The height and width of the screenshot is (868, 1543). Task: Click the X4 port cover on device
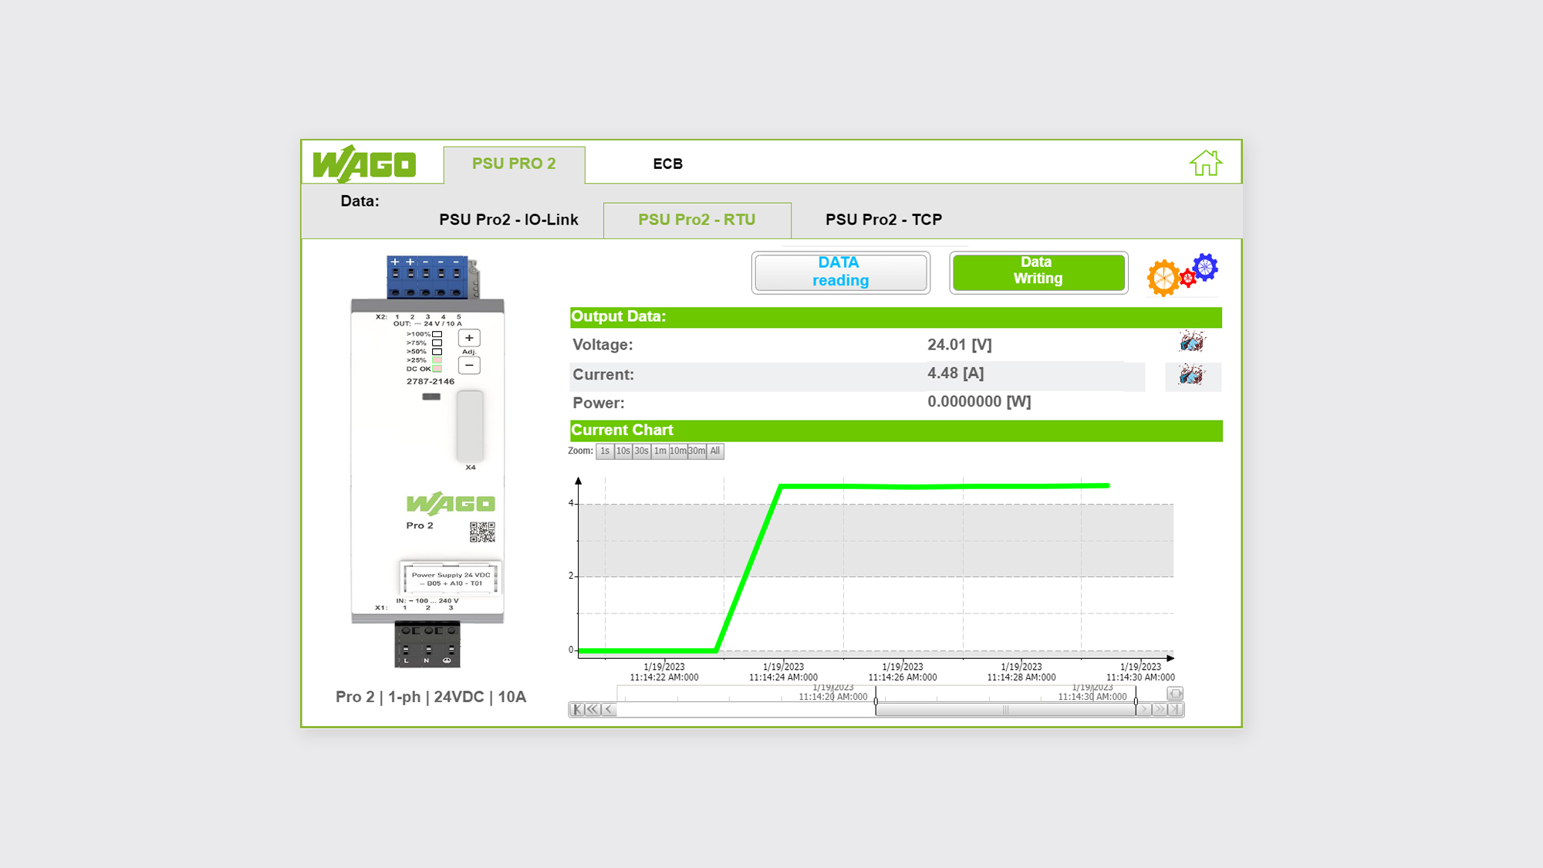coord(470,426)
